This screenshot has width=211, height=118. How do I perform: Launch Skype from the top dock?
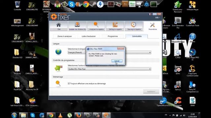pyautogui.click(x=72, y=4)
